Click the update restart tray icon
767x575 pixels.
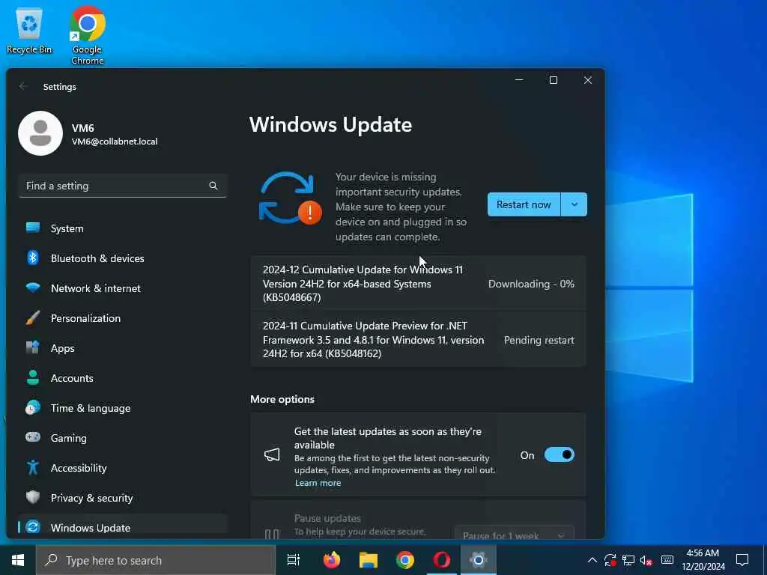pos(610,560)
